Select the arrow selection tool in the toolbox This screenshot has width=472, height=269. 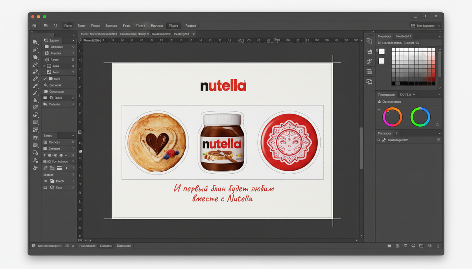35,42
